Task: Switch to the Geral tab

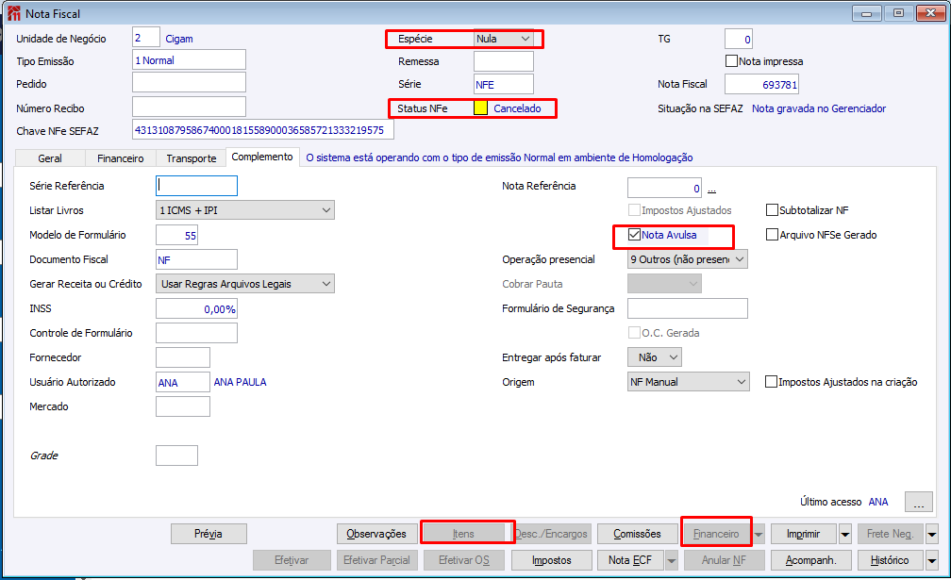Action: 50,158
